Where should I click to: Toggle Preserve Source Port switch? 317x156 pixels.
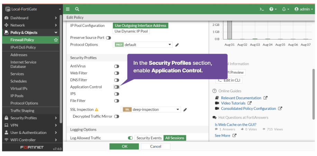click(x=109, y=38)
